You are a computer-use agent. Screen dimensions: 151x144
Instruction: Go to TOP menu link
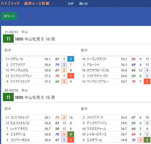click(70, 4)
